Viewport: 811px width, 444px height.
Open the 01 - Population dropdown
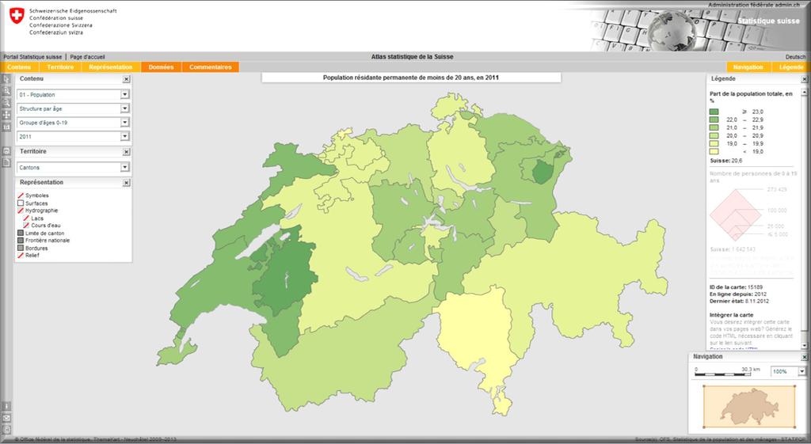[x=73, y=95]
